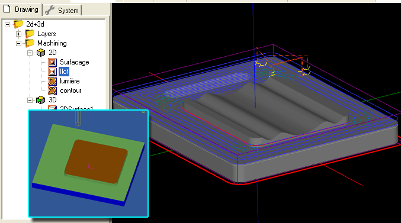The width and height of the screenshot is (401, 223).
Task: Click the 2D part cube icon
Action: click(41, 53)
